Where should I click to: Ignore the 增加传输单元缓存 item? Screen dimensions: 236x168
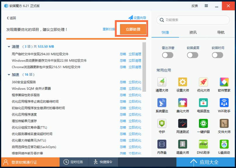(x=123, y=121)
